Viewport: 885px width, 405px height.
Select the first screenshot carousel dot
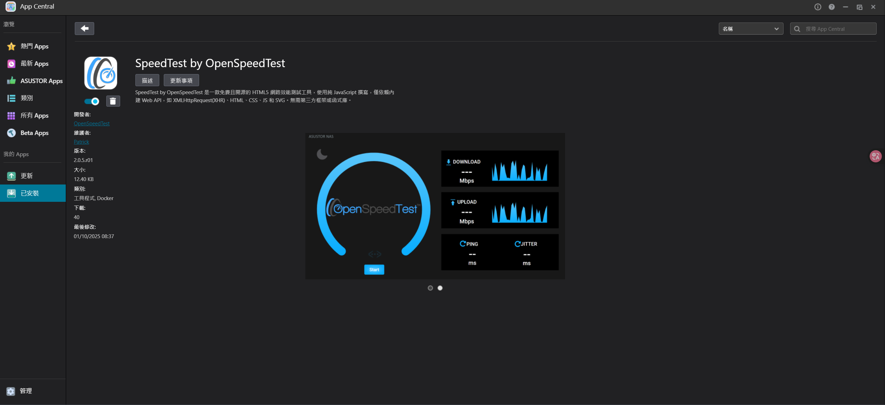point(430,288)
